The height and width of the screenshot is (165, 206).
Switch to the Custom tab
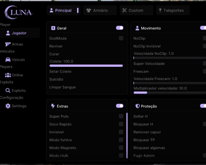136,10
